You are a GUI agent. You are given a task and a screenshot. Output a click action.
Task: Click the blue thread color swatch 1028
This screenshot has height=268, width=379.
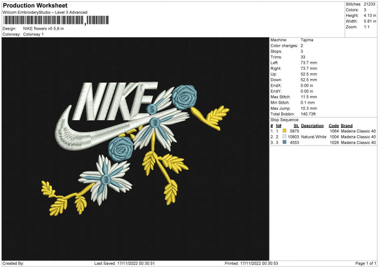point(284,142)
